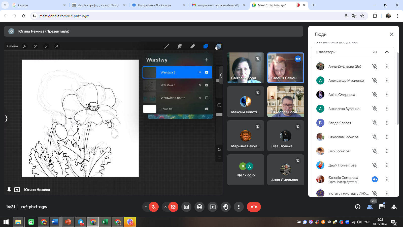Open the Ще 12 осіб tile
This screenshot has height=227, width=403.
point(246,170)
